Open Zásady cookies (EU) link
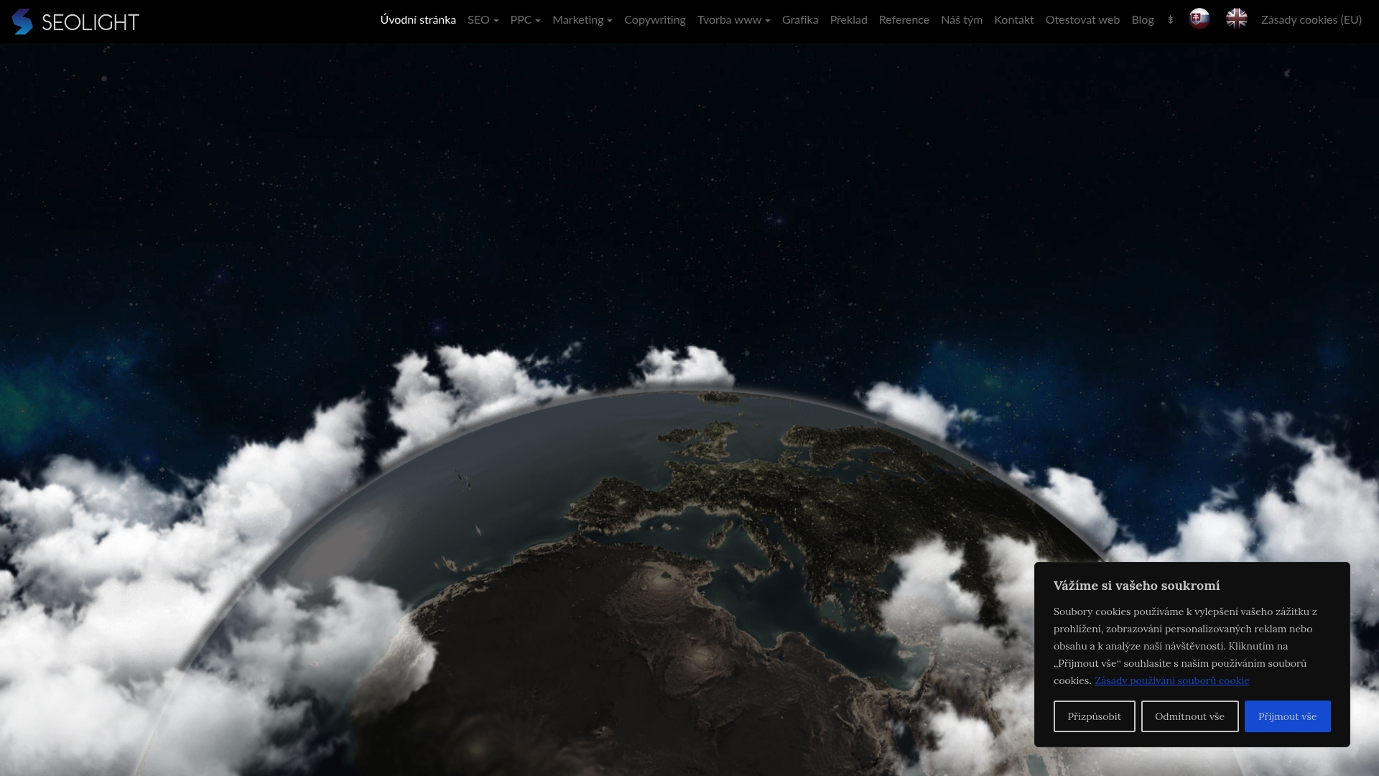This screenshot has width=1379, height=776. (x=1311, y=20)
